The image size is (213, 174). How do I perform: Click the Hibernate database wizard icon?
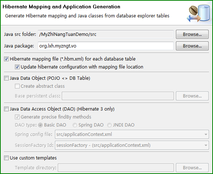[x=198, y=13]
